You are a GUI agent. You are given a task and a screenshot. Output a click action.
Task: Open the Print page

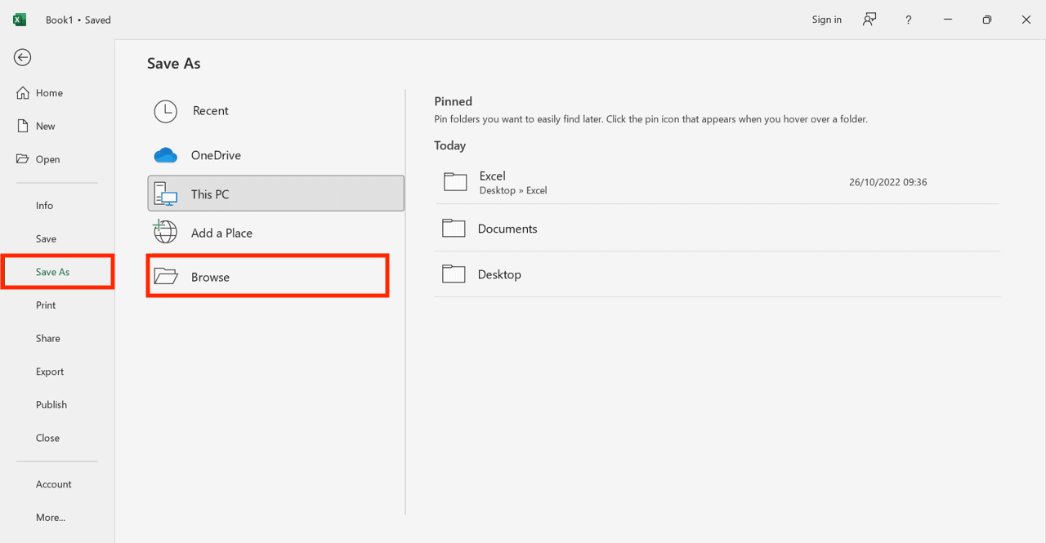coord(46,305)
